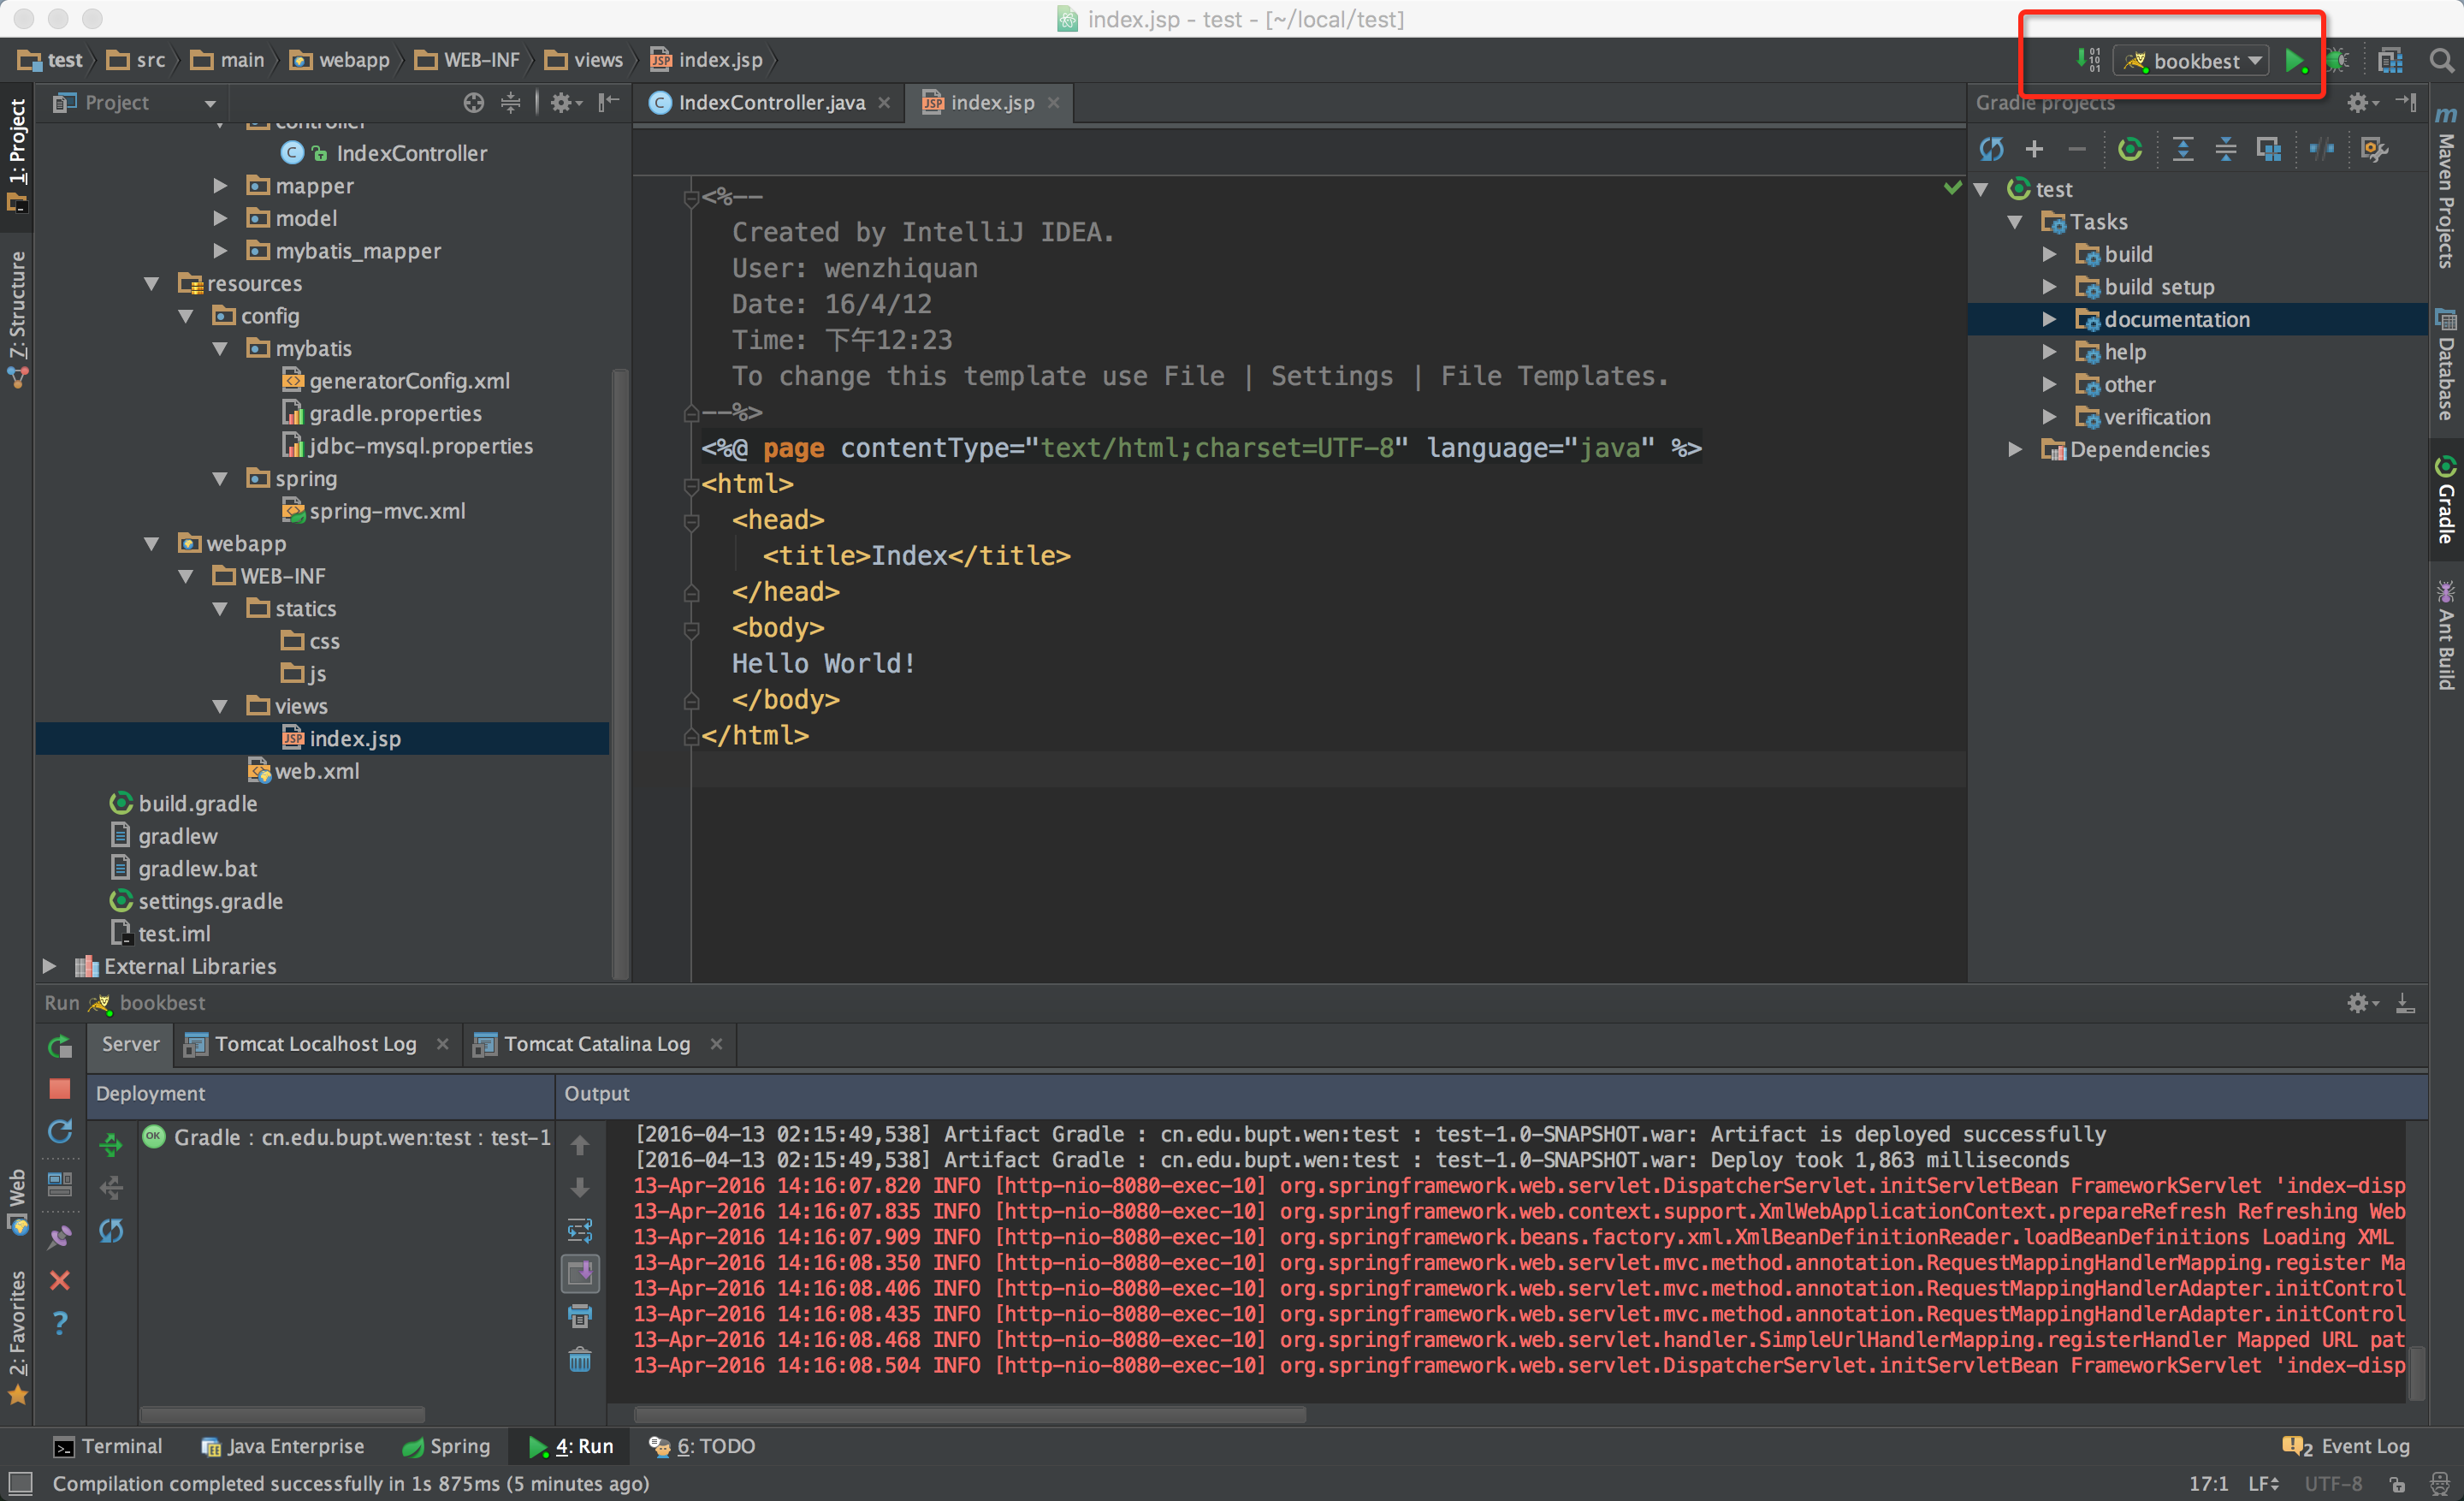Toggle scroll to end in console
The image size is (2464, 1501).
coord(580,1273)
